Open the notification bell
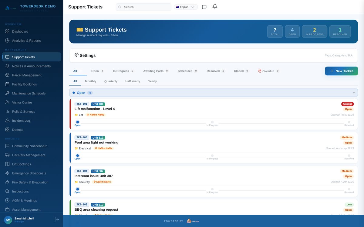 [x=215, y=6]
